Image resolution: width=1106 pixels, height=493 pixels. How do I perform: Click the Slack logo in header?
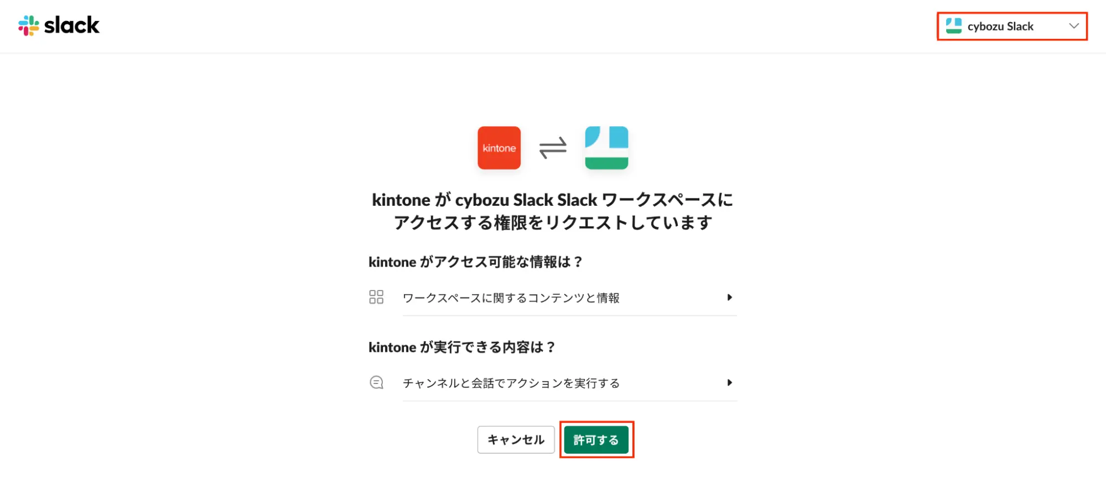(x=59, y=25)
